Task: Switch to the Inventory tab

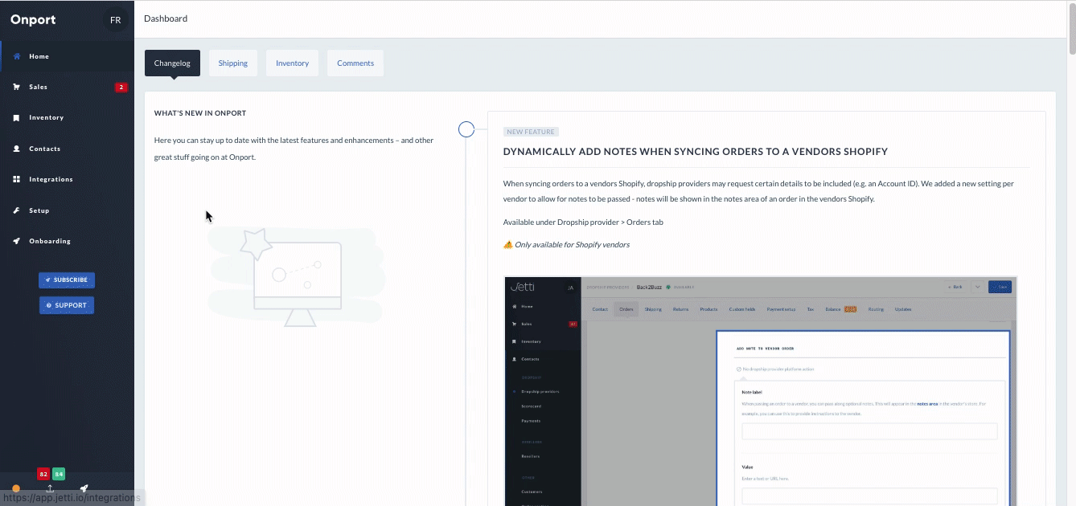Action: (292, 63)
